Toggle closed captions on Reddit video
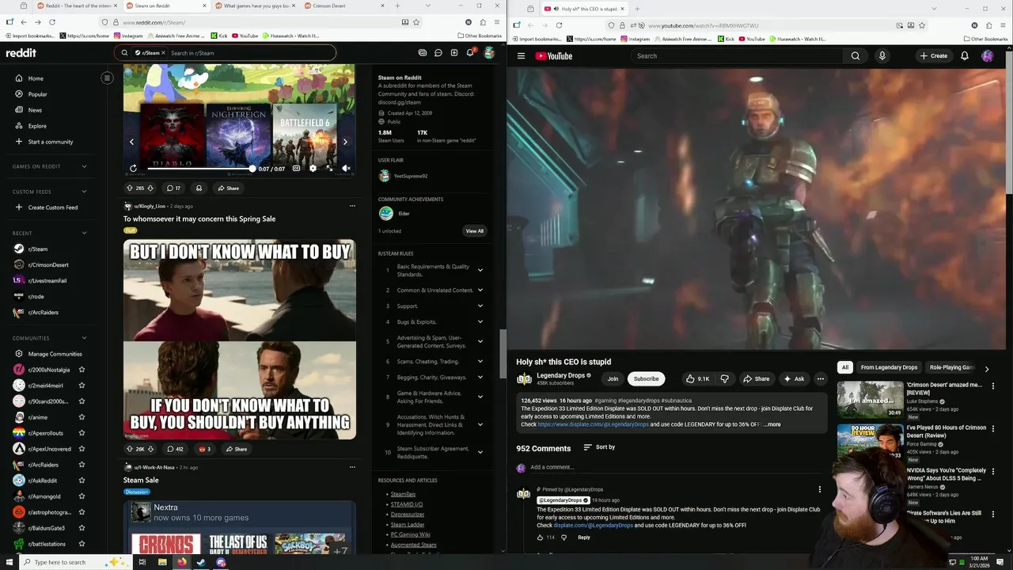This screenshot has width=1013, height=570. (x=296, y=168)
